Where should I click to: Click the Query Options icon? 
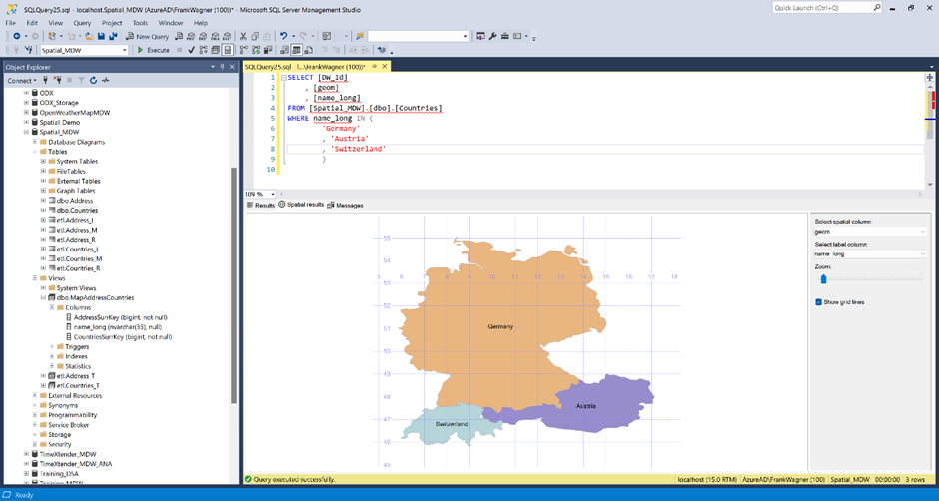[x=215, y=50]
